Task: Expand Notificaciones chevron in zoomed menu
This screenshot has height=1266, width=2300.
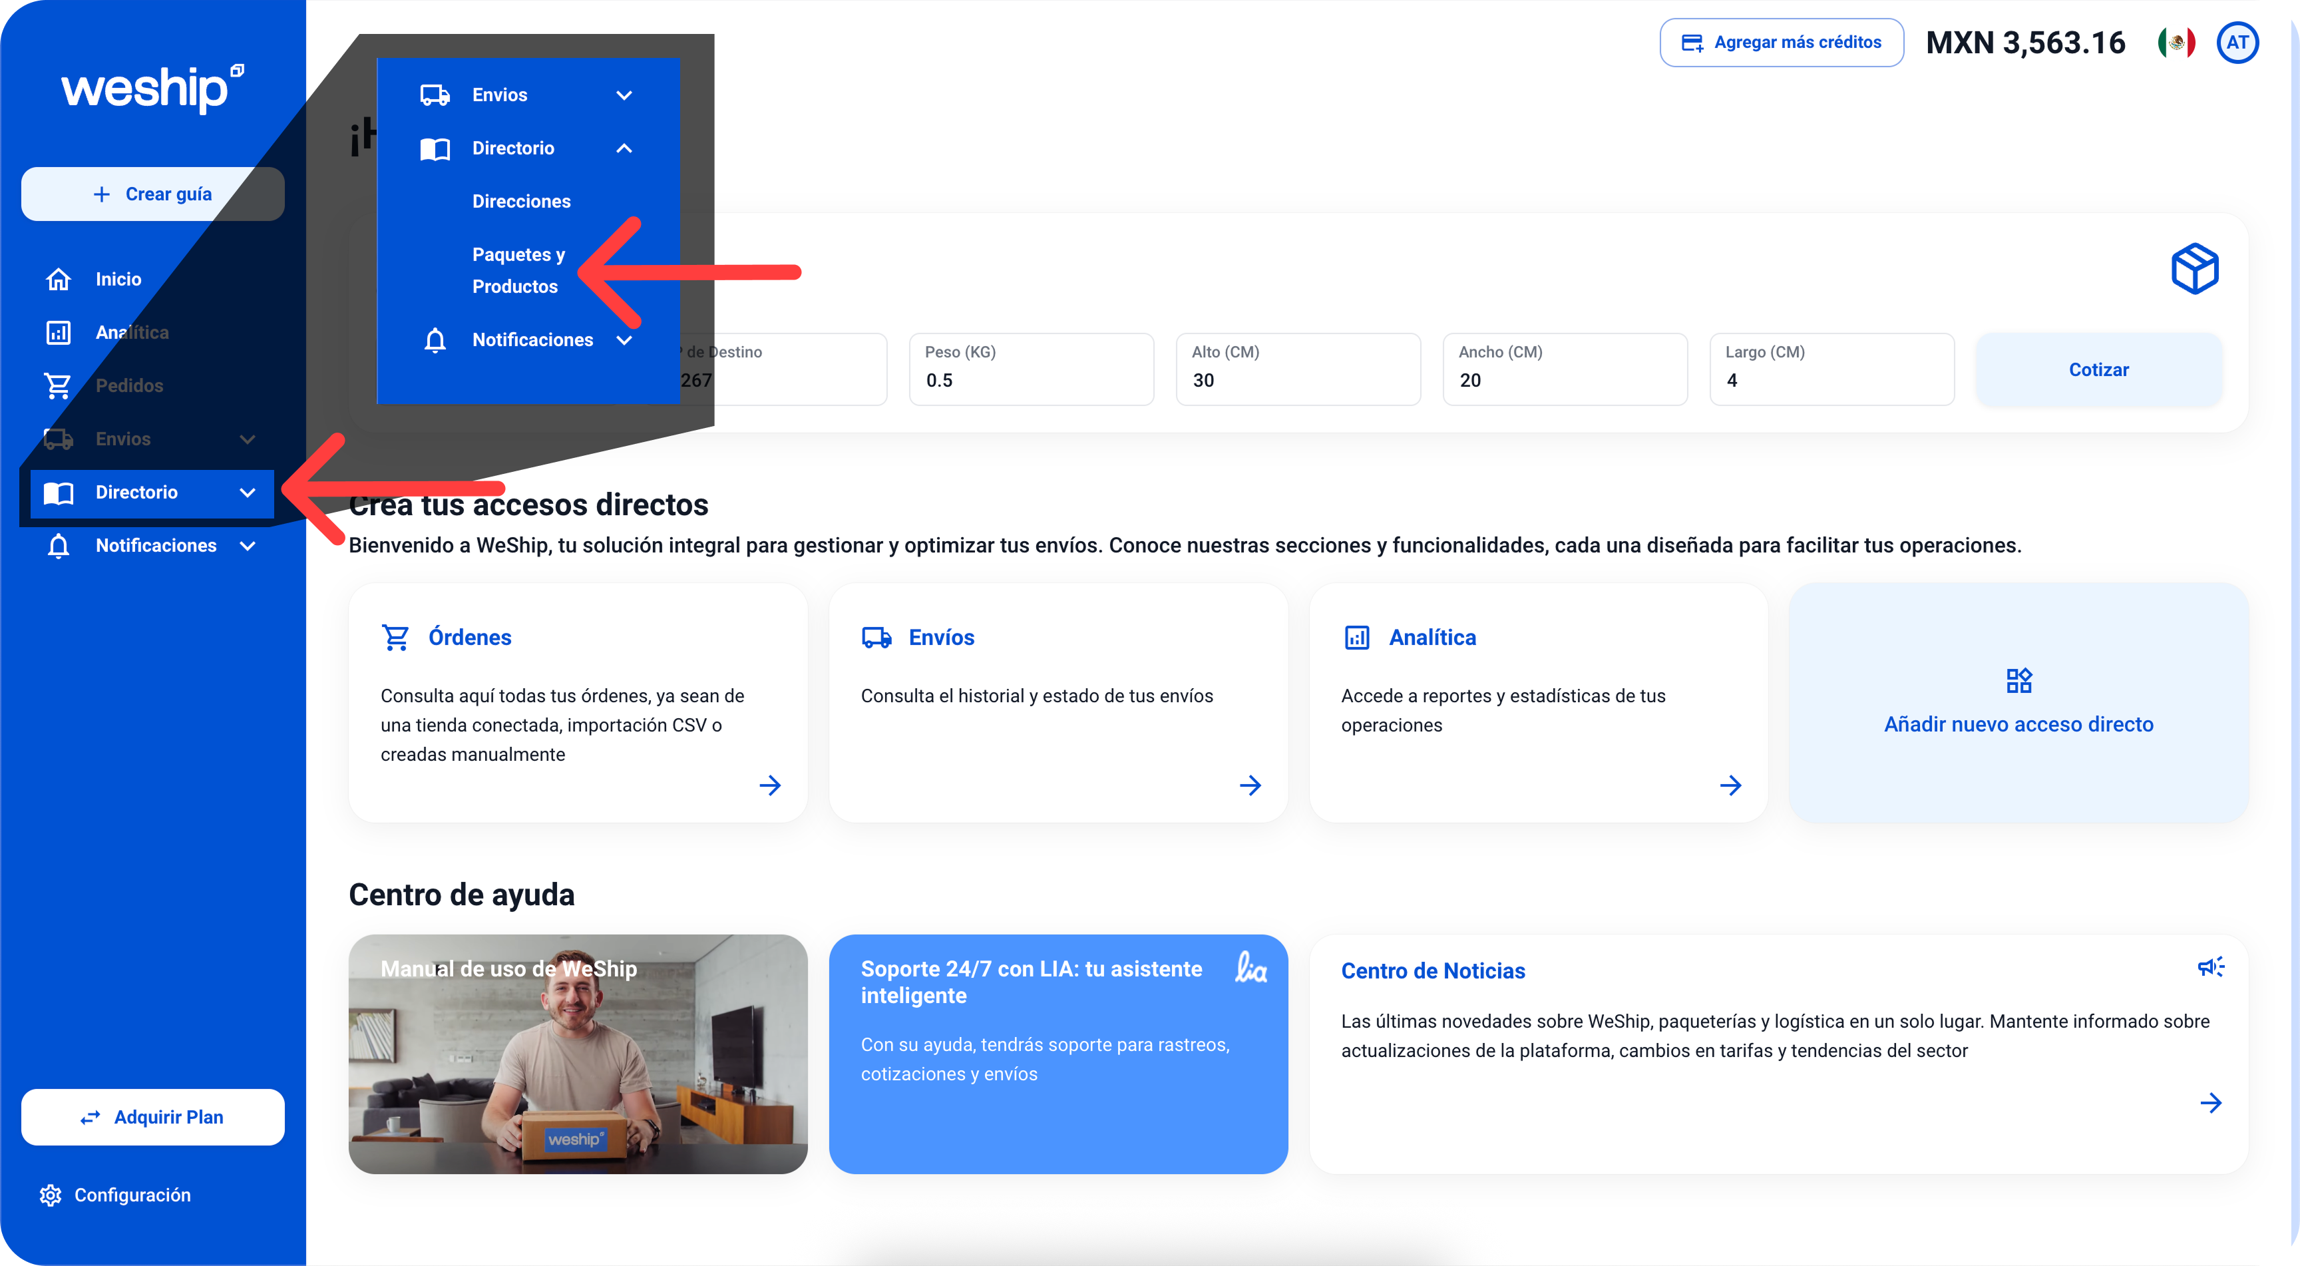Action: 624,340
